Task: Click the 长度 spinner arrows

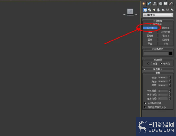Action: click(170, 78)
